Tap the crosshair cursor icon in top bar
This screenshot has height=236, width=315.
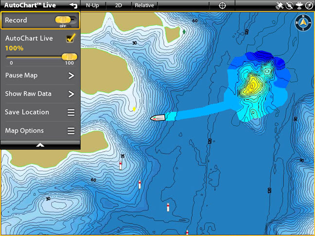click(222, 6)
